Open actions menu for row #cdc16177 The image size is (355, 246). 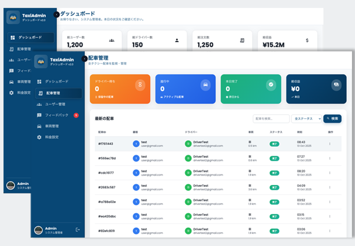click(x=330, y=173)
